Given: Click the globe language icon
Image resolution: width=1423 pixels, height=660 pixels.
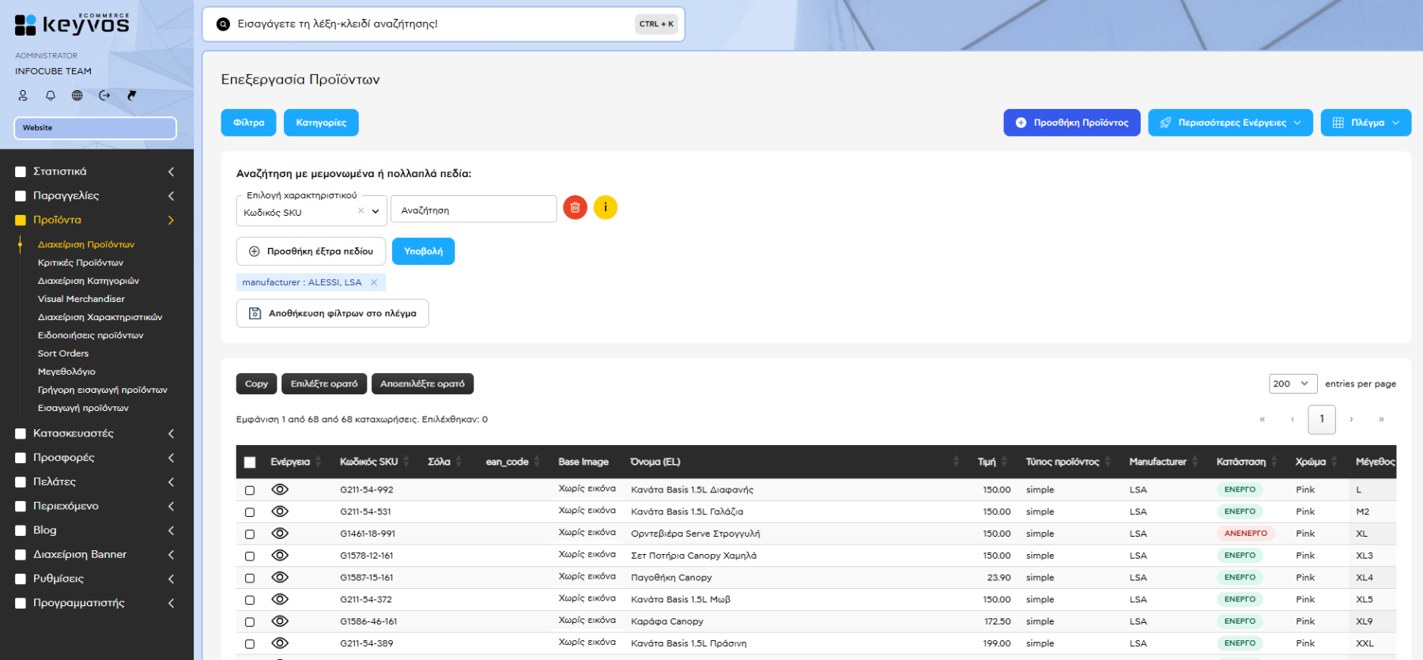Looking at the screenshot, I should [77, 96].
